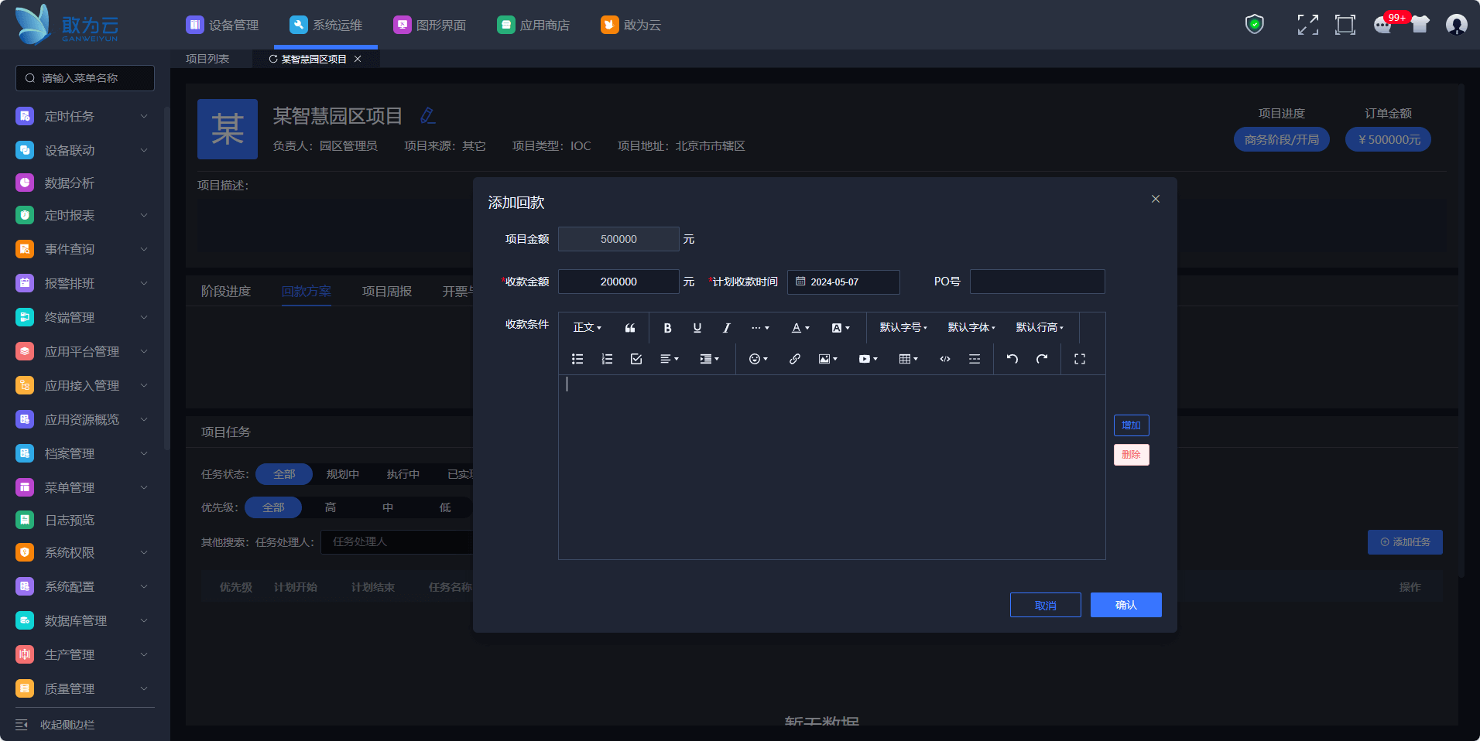The height and width of the screenshot is (741, 1480).
Task: Expand the 默认行高 line height dropdown
Action: tap(1039, 328)
